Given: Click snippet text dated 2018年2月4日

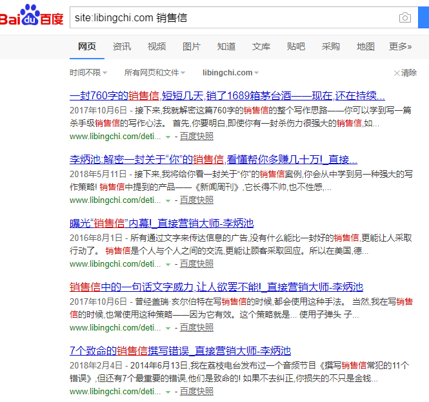Looking at the screenshot, I should pyautogui.click(x=240, y=372).
